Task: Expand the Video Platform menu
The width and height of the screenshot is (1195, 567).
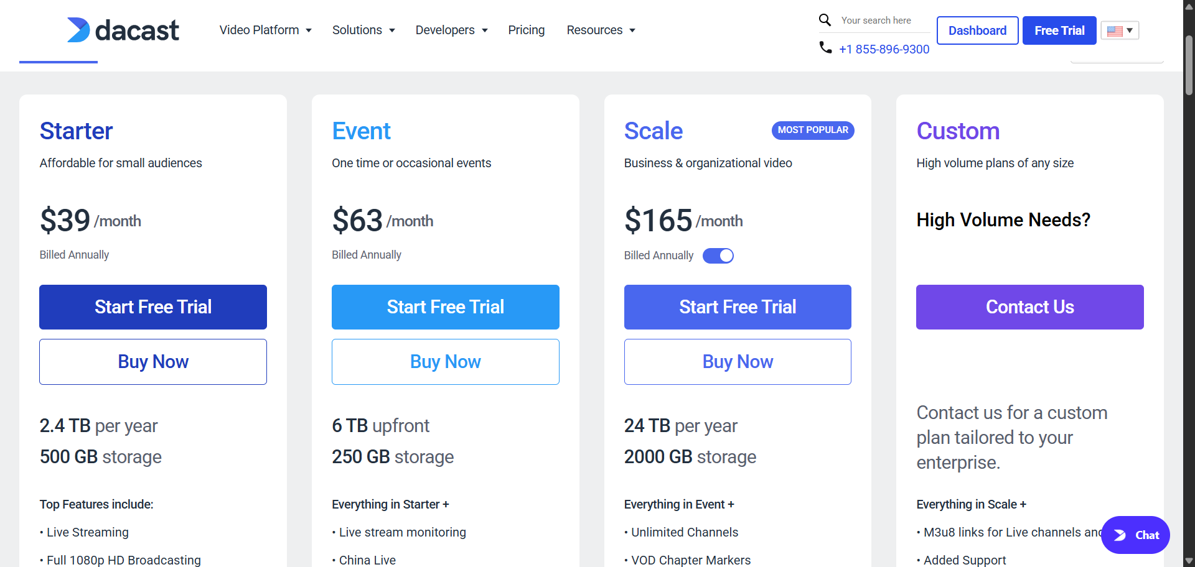Action: point(265,30)
